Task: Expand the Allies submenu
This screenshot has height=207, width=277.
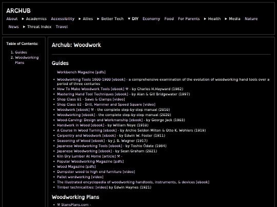Action: click(x=86, y=19)
